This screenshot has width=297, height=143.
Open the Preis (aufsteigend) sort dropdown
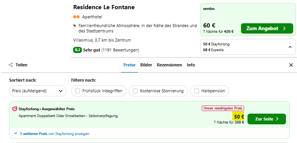point(38,91)
